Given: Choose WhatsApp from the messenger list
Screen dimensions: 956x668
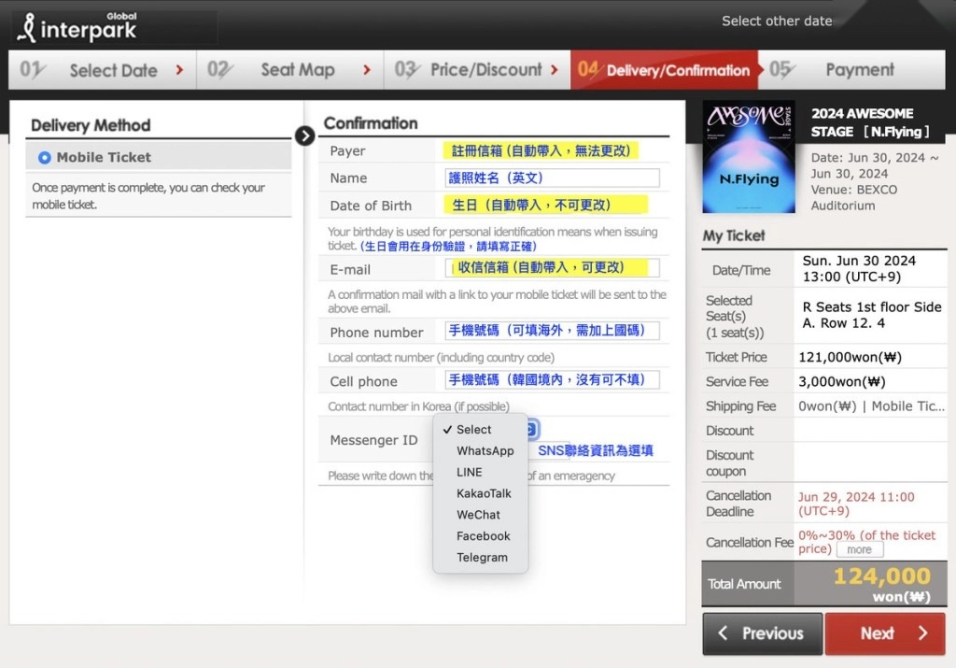Looking at the screenshot, I should (x=485, y=450).
